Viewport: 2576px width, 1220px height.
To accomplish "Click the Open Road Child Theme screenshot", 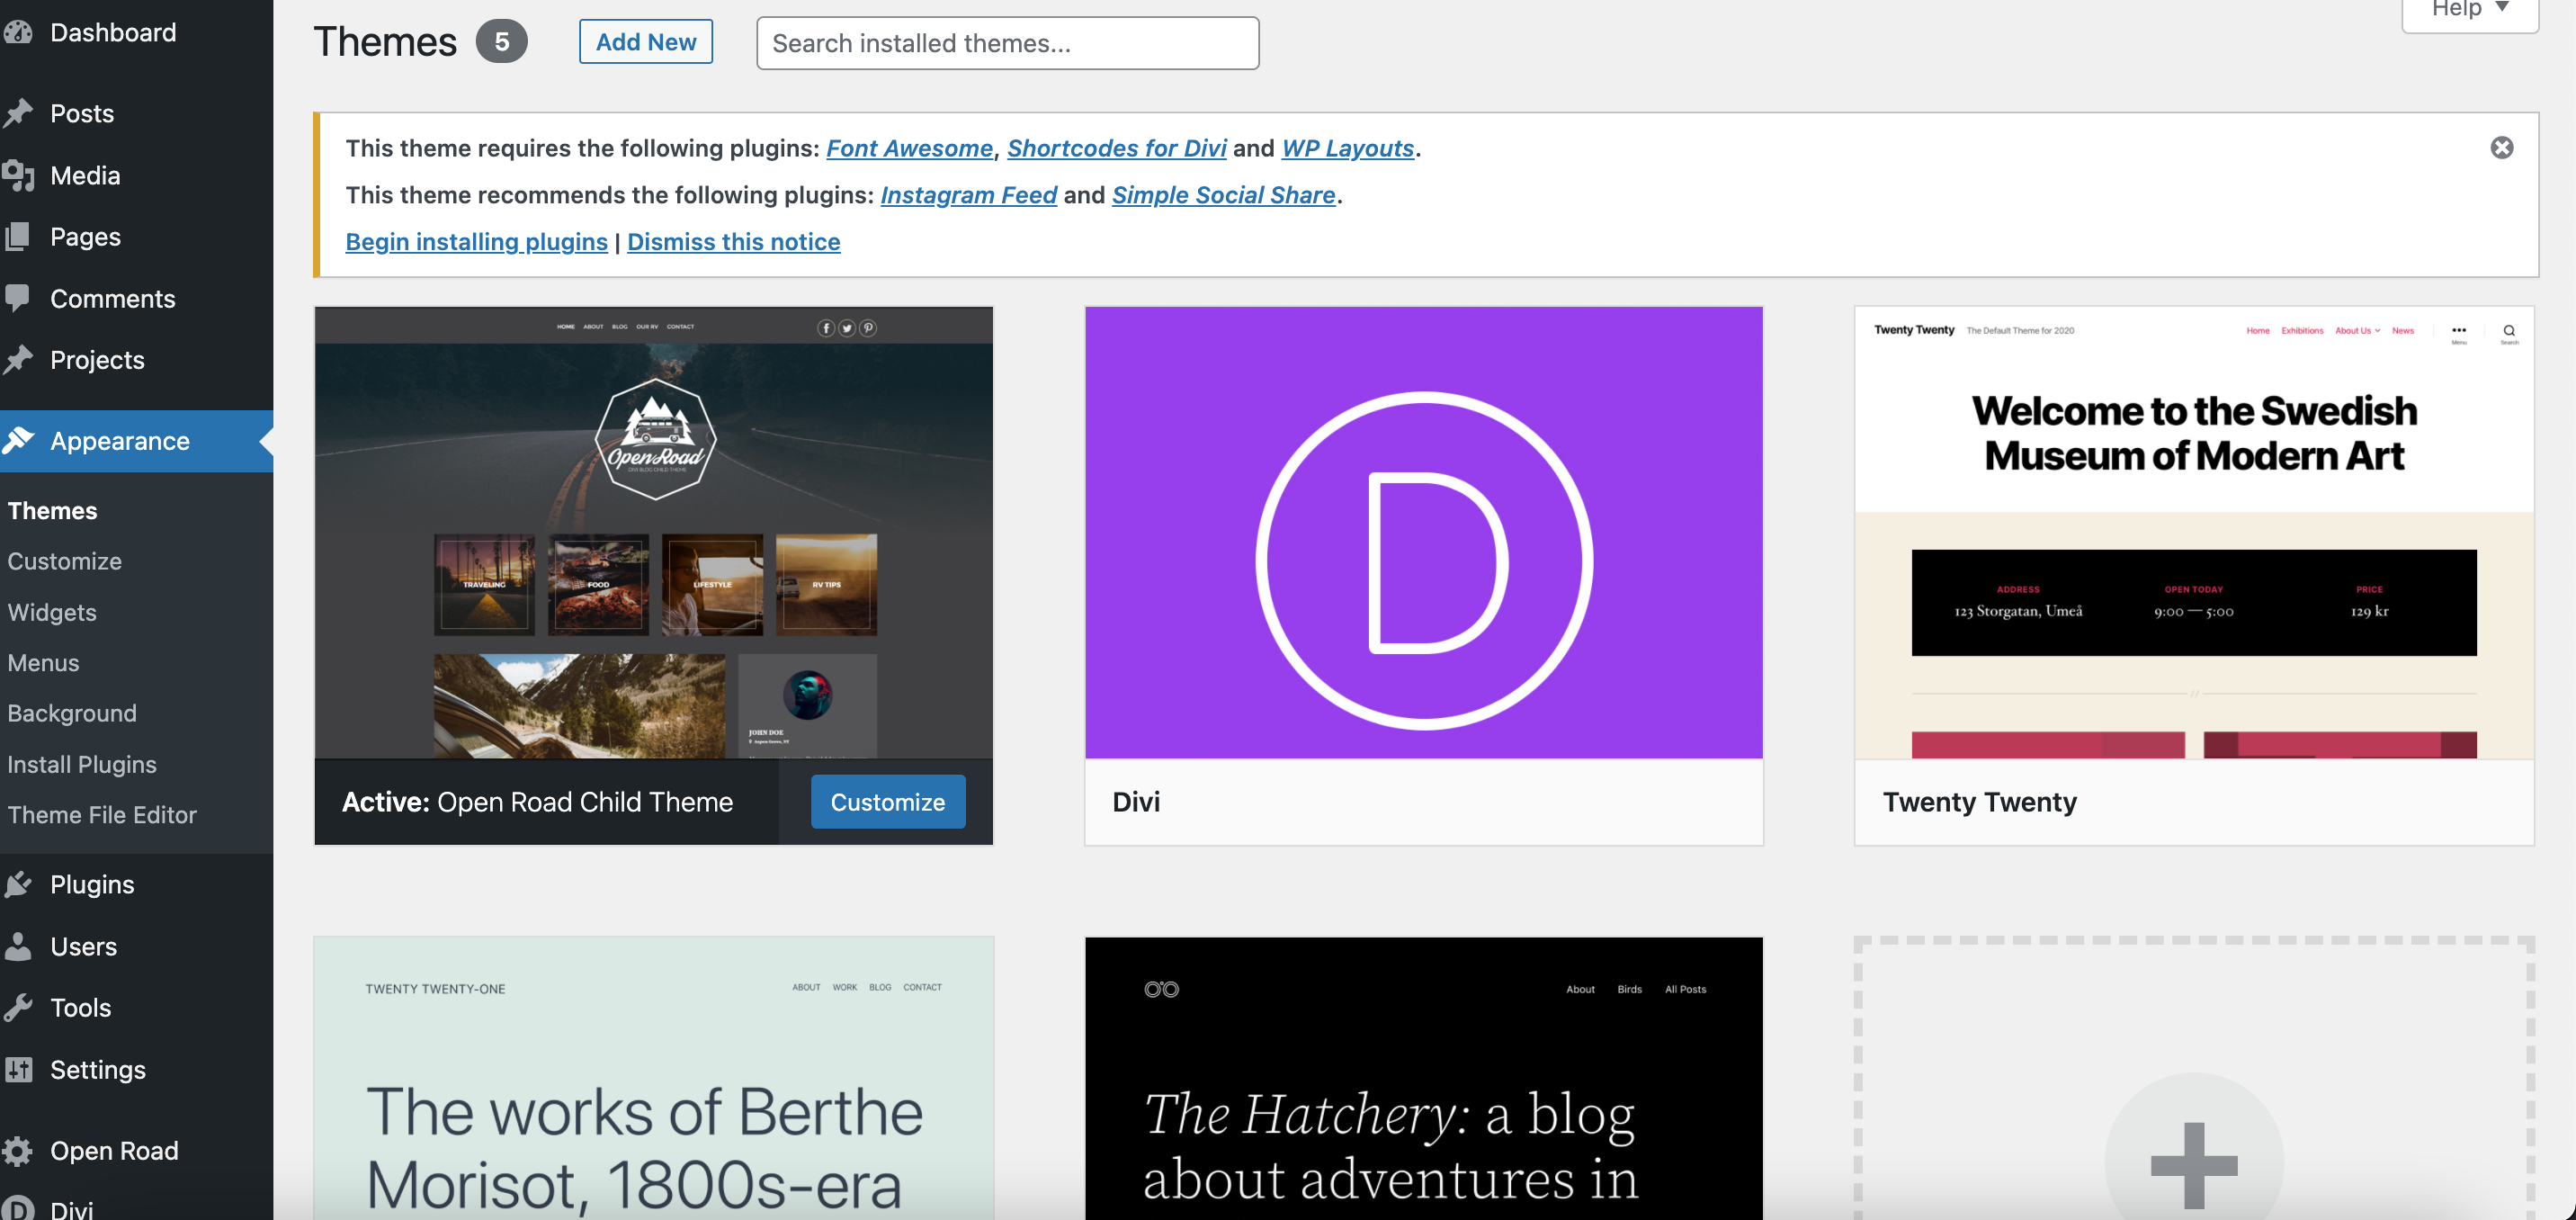I will click(x=654, y=532).
